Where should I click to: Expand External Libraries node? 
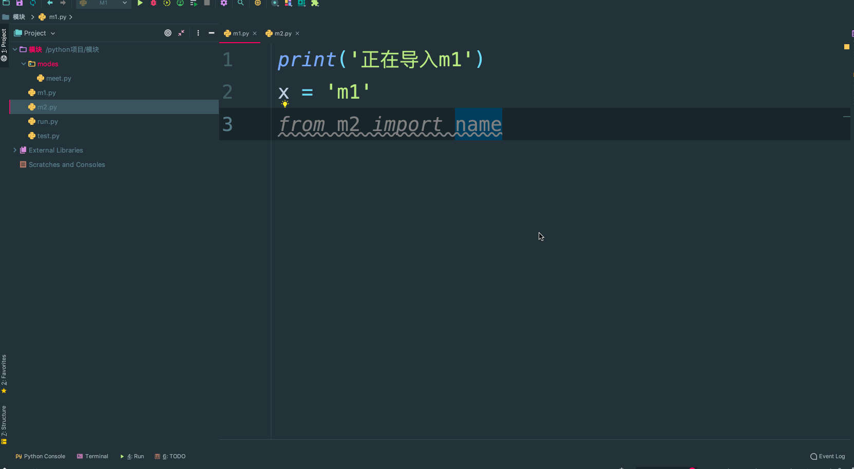15,150
